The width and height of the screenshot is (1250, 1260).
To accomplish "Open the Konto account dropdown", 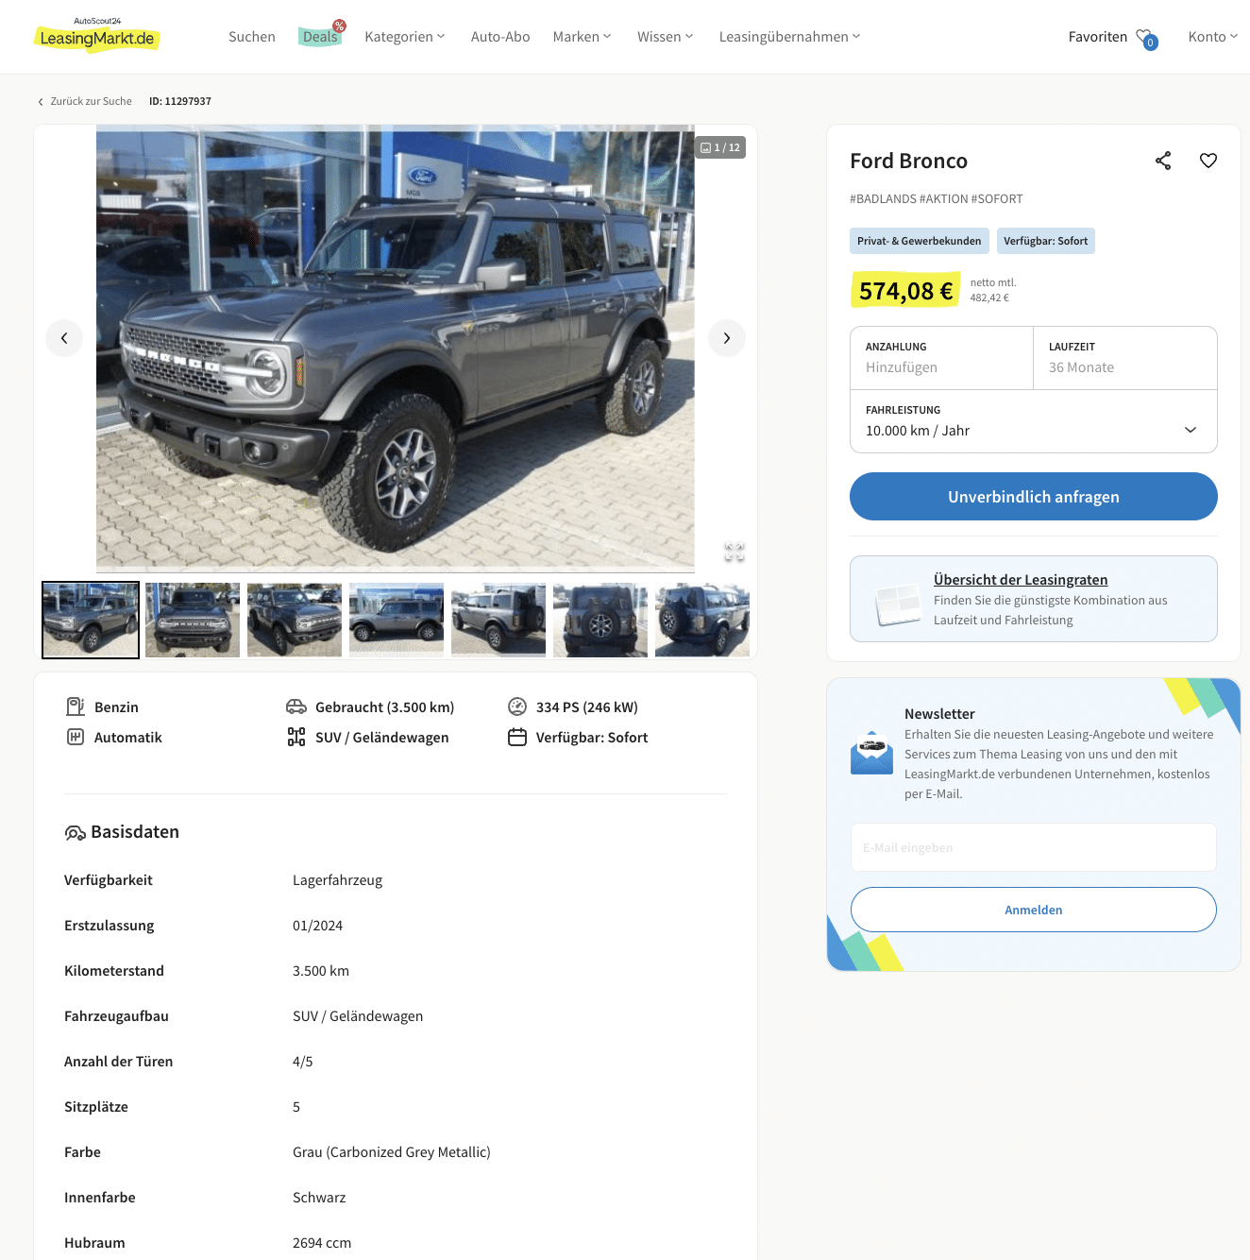I will pyautogui.click(x=1213, y=37).
